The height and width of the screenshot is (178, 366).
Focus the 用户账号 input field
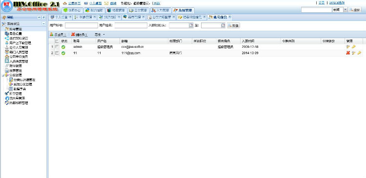click(x=81, y=25)
